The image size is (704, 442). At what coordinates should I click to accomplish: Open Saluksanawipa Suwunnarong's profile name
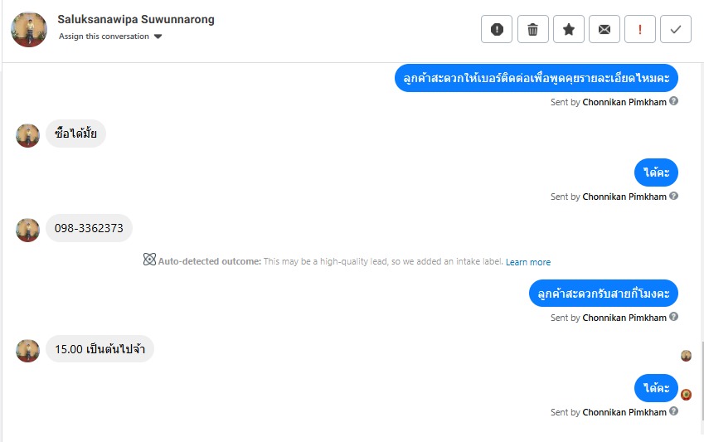tap(136, 19)
